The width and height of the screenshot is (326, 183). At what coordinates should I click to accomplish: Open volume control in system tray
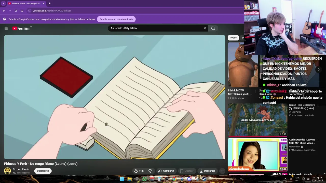pos(308,179)
